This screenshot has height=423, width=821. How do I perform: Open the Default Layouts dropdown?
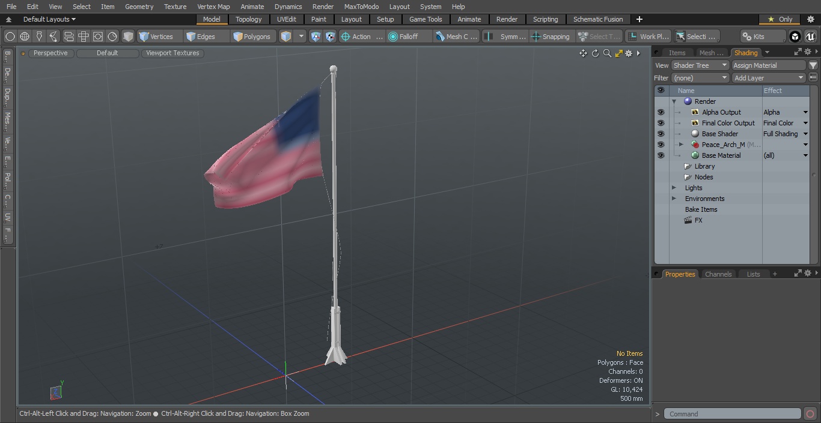point(49,19)
